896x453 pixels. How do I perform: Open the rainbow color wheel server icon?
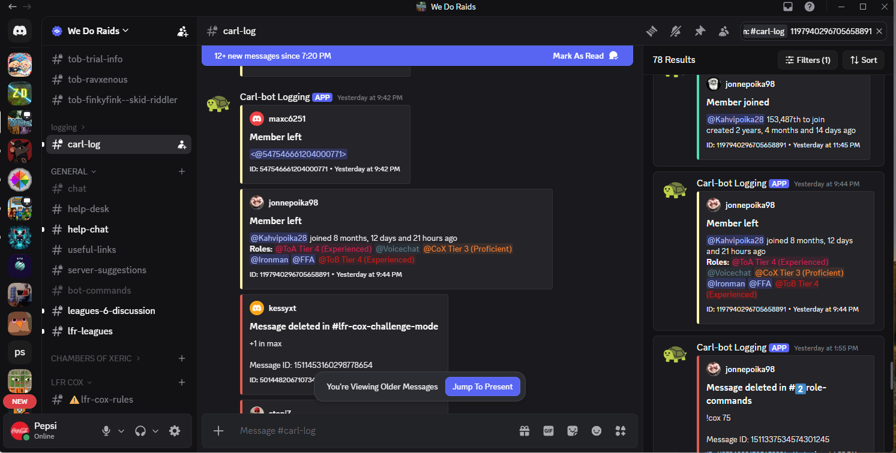pos(20,180)
